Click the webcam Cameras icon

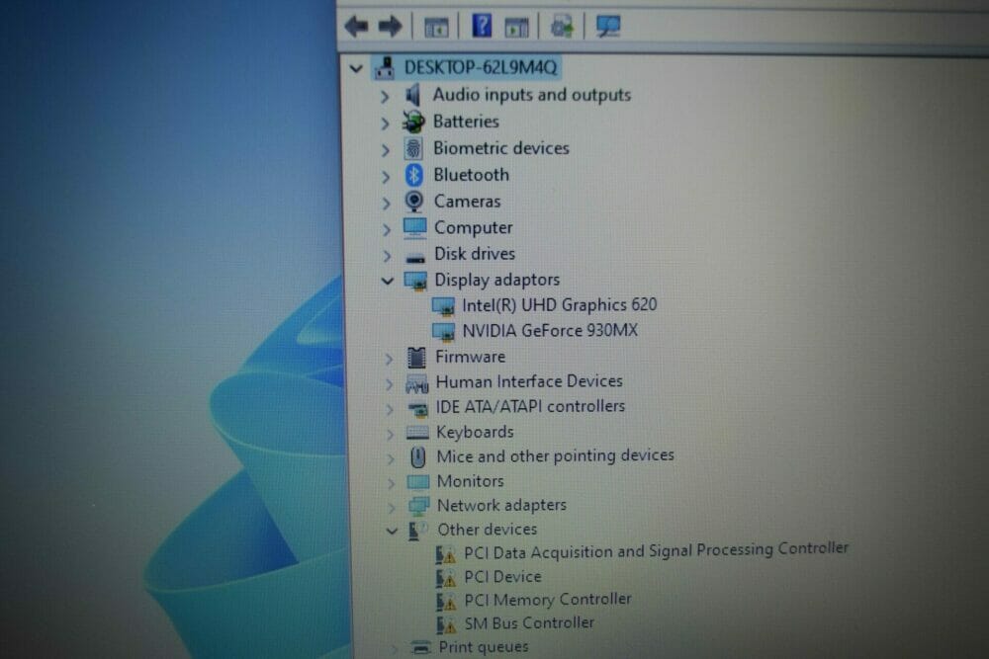(414, 202)
